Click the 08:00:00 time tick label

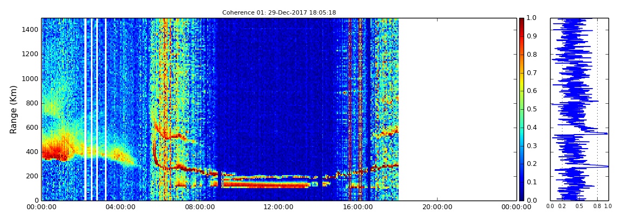[200, 206]
